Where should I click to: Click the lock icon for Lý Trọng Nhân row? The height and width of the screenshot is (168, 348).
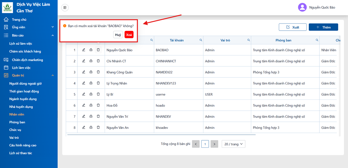(91, 83)
